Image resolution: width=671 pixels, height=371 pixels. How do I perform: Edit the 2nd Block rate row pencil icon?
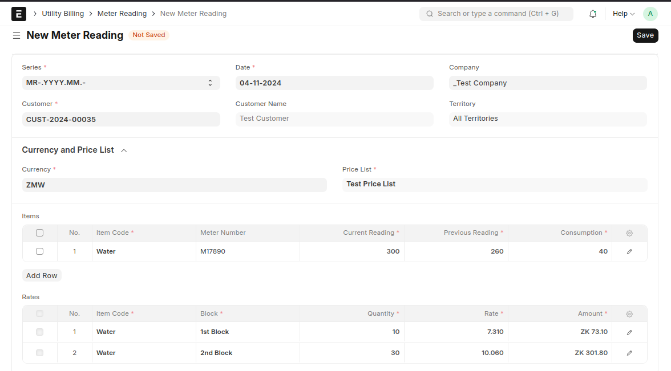[629, 353]
